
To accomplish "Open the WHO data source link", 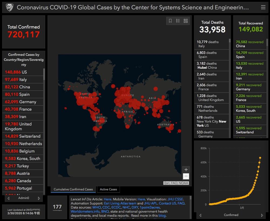I will point(96,208).
